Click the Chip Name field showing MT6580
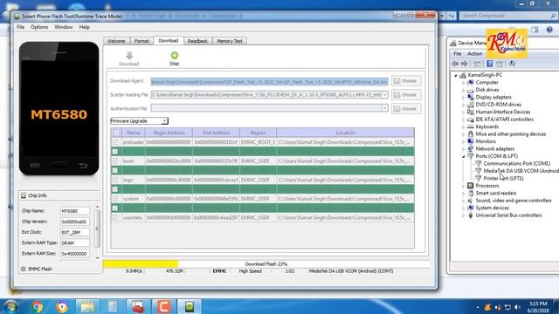Screen dimensions: 559x314 [x=75, y=211]
